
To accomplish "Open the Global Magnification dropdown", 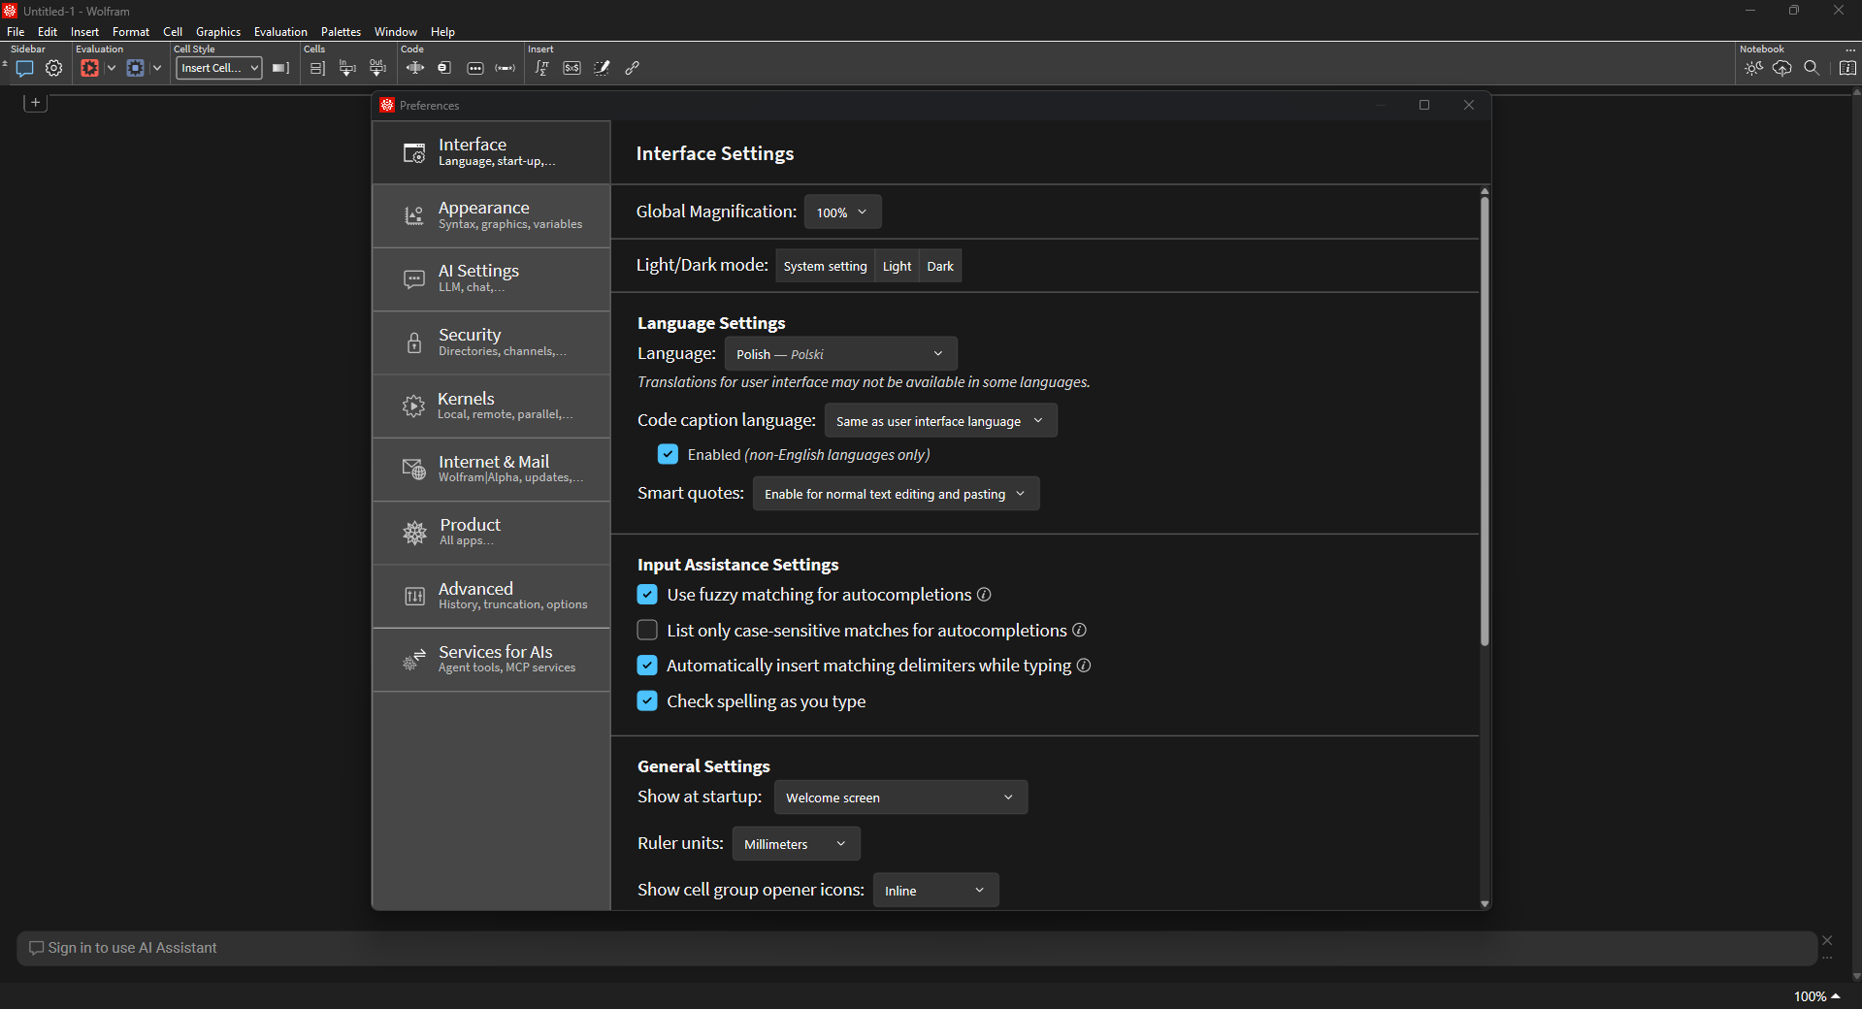I will tap(842, 212).
